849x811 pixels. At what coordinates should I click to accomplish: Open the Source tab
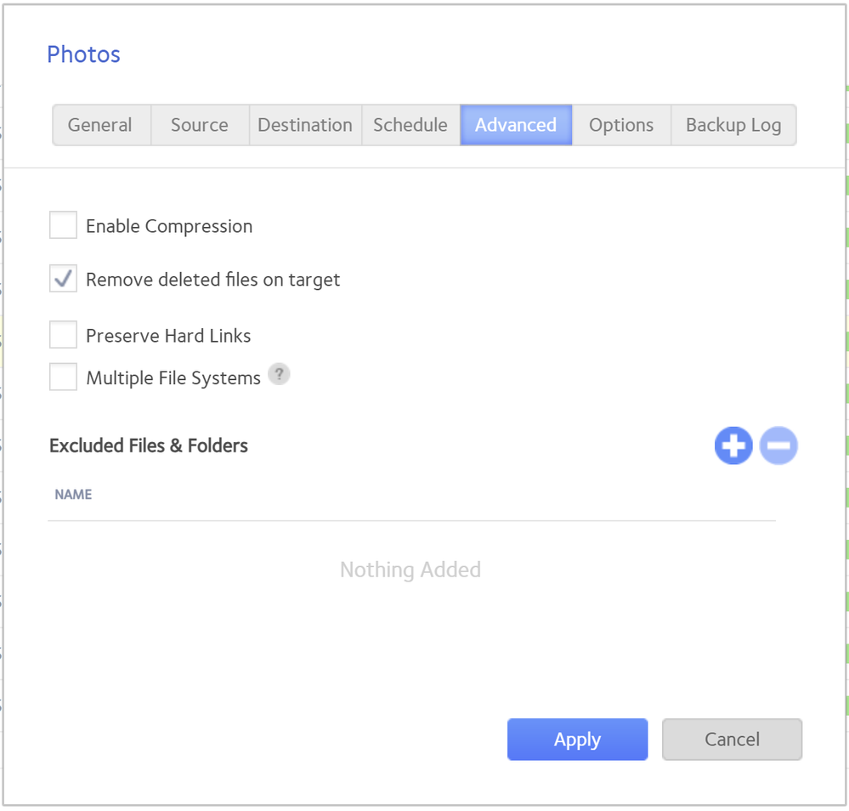200,125
